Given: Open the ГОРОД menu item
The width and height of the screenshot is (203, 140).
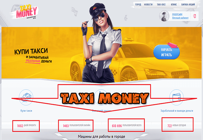Looking at the screenshot, I should click(x=138, y=5).
